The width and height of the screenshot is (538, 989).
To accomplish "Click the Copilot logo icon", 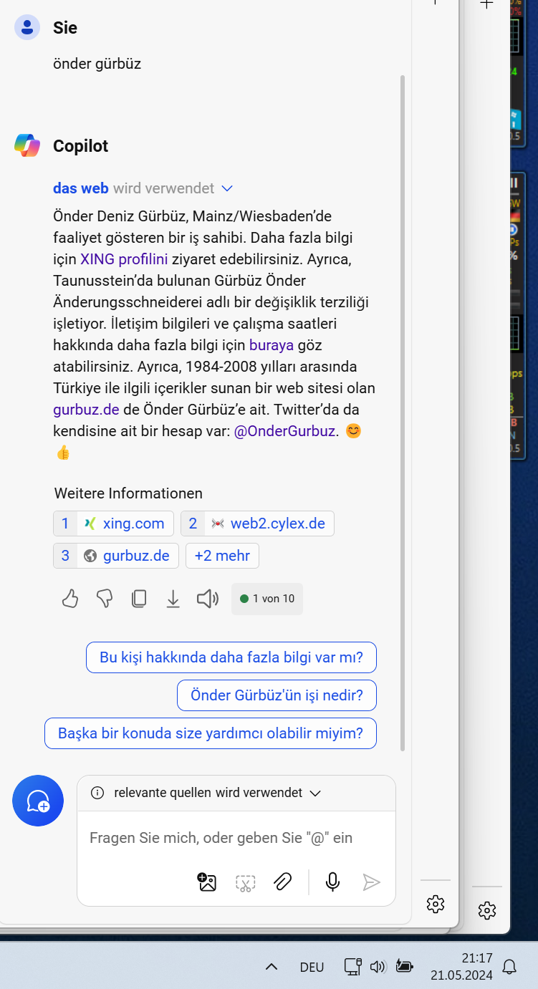I will [27, 145].
